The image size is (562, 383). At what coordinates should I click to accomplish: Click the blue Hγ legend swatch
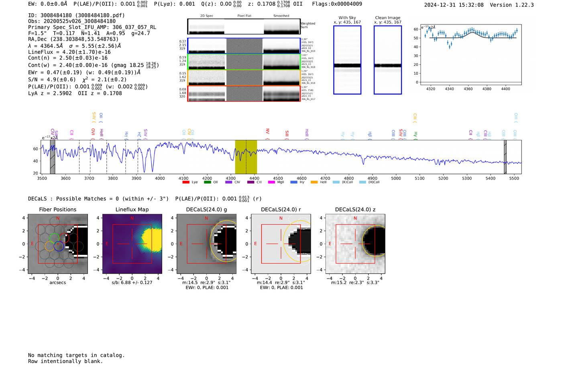(x=294, y=182)
